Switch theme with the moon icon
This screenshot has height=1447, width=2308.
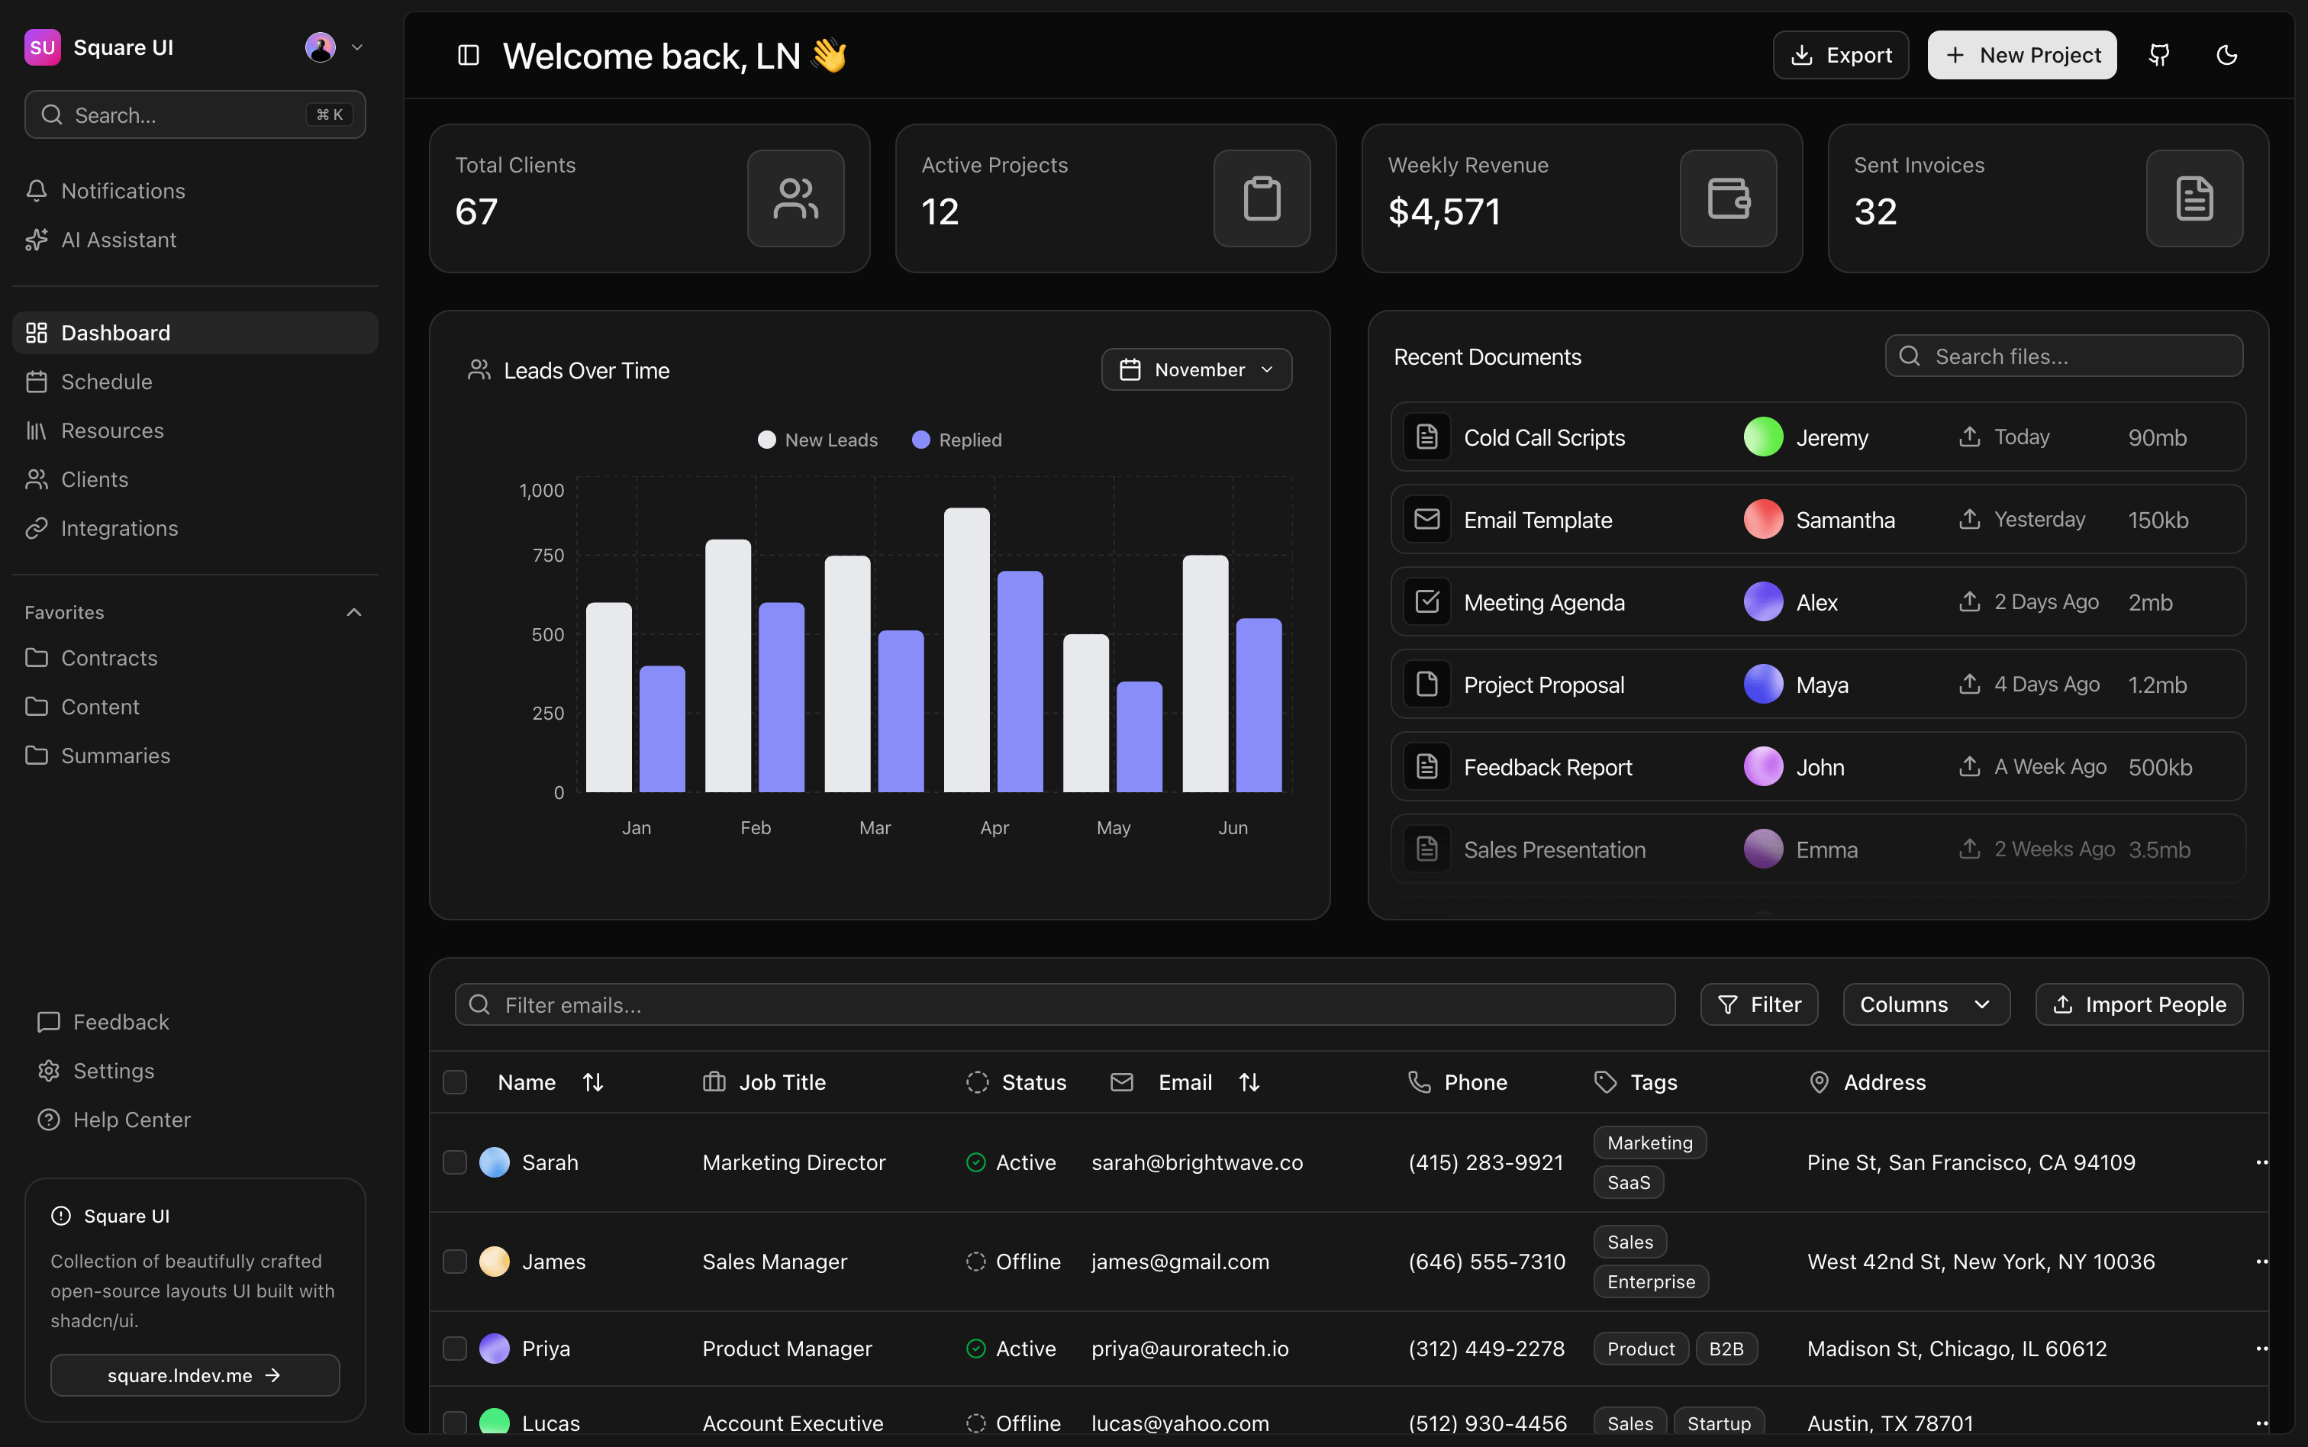pyautogui.click(x=2226, y=56)
